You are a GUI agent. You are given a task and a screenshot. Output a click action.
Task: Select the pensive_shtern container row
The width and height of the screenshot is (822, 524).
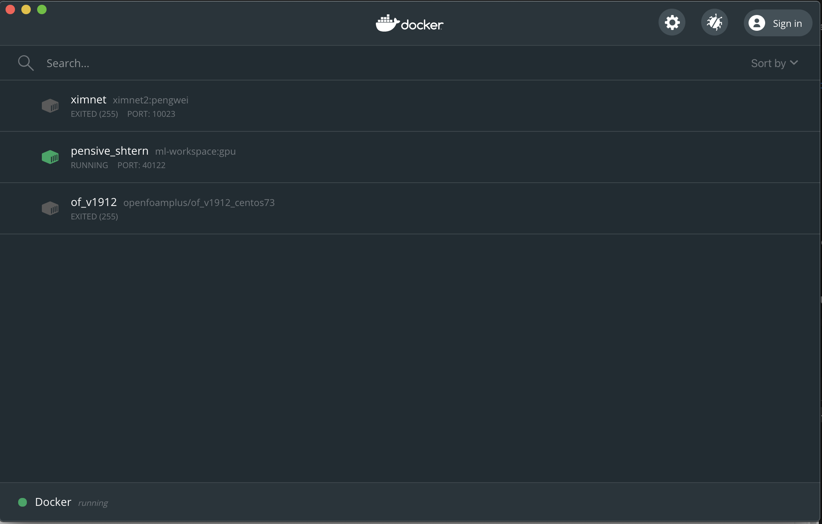[x=395, y=157]
